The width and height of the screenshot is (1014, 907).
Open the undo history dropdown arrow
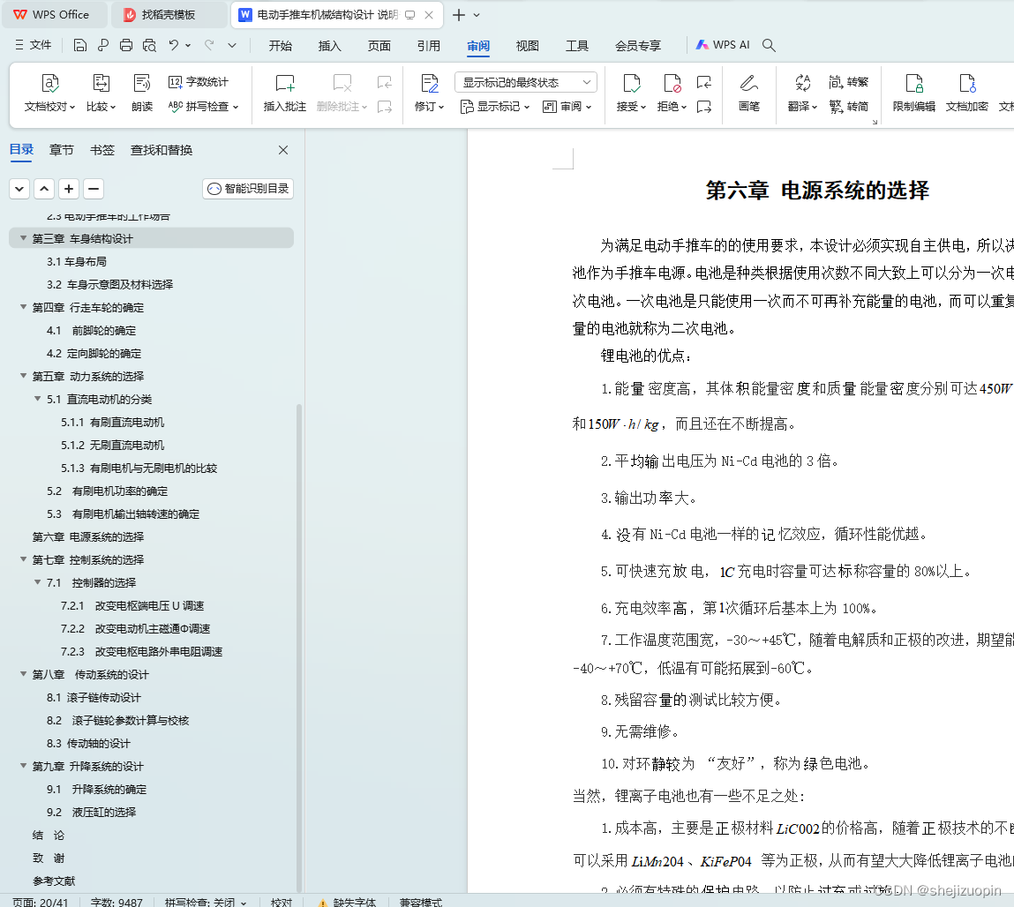pyautogui.click(x=188, y=45)
